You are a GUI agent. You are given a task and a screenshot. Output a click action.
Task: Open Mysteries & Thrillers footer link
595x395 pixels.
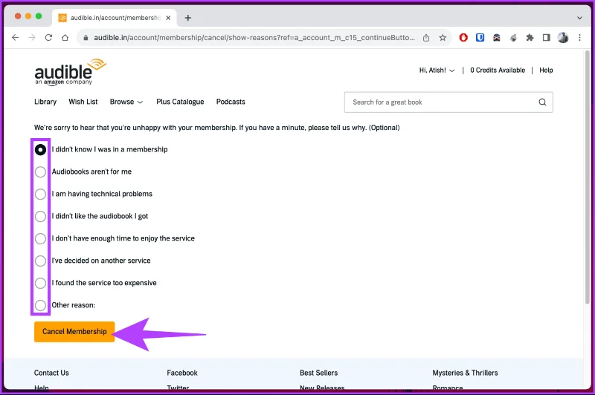click(x=466, y=373)
